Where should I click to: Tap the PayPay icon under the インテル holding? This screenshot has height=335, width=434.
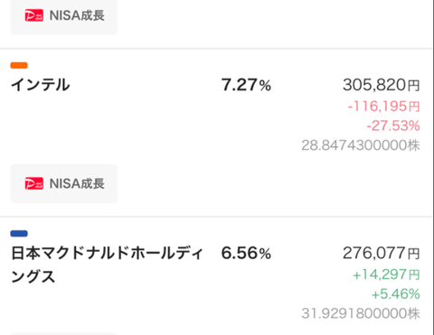(33, 183)
